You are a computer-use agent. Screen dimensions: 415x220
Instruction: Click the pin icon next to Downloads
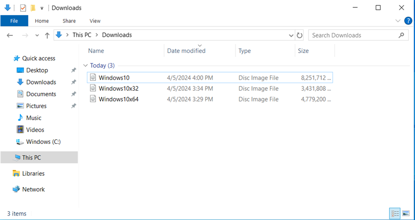(74, 82)
